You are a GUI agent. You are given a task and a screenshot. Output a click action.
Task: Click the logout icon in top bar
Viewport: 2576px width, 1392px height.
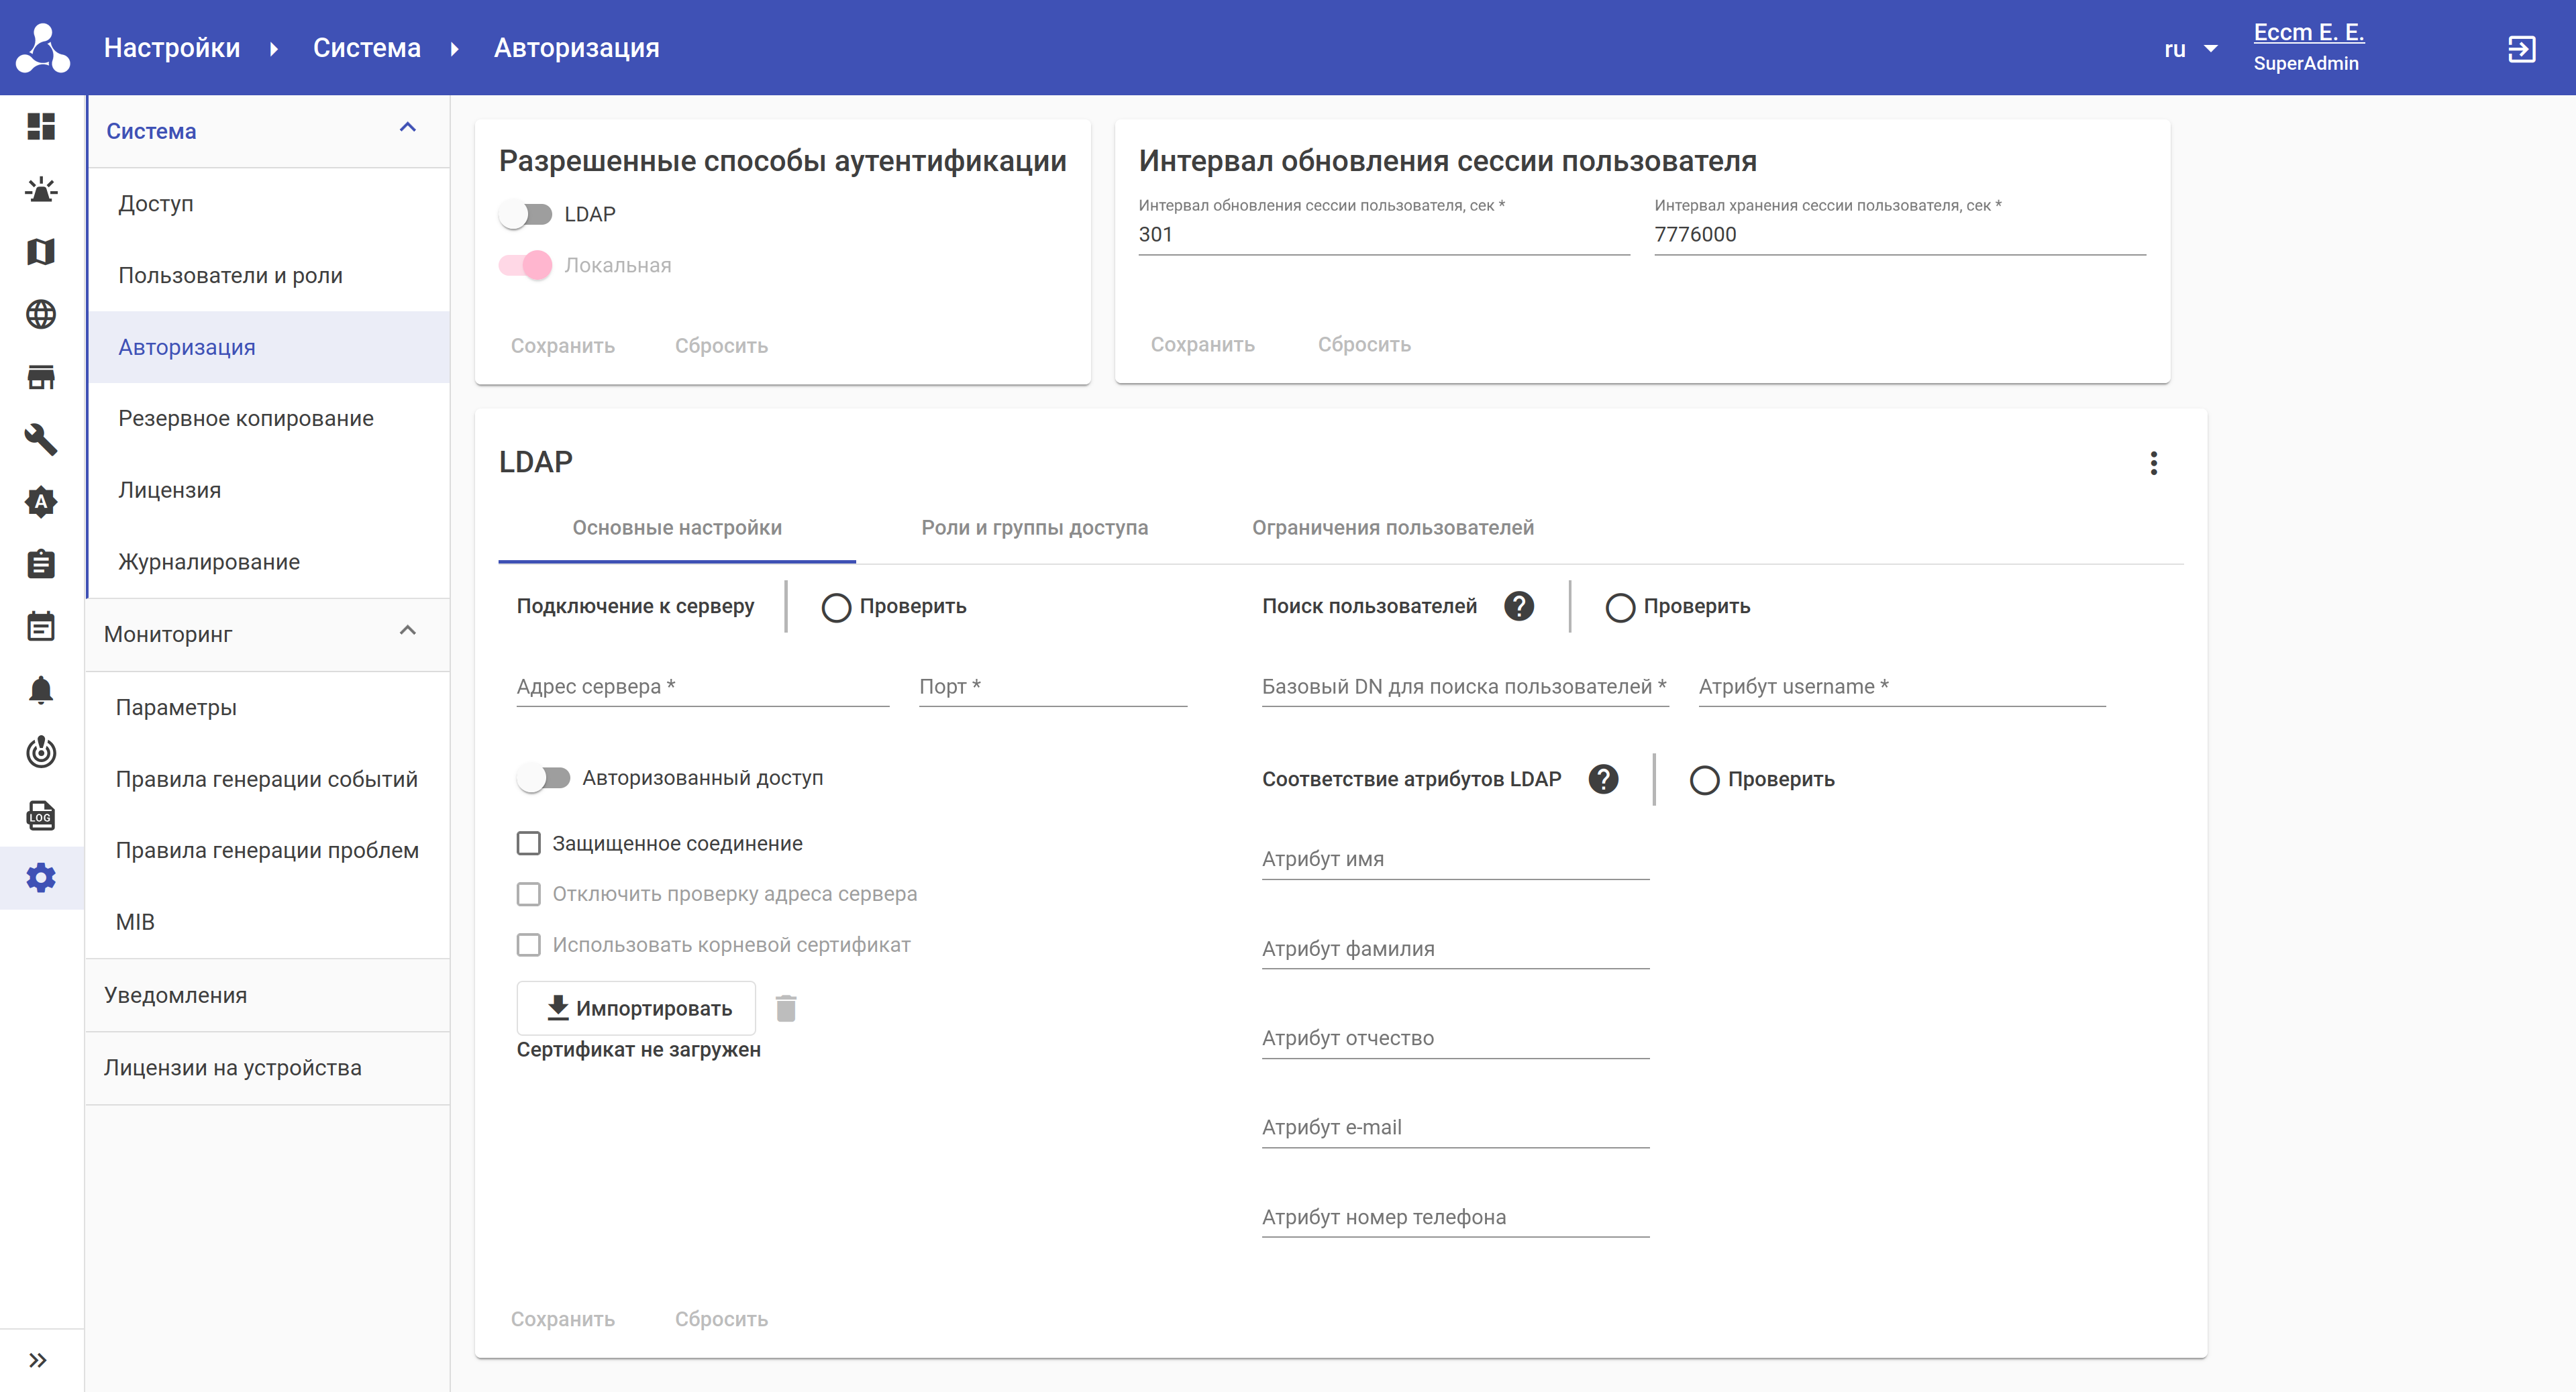pos(2521,48)
